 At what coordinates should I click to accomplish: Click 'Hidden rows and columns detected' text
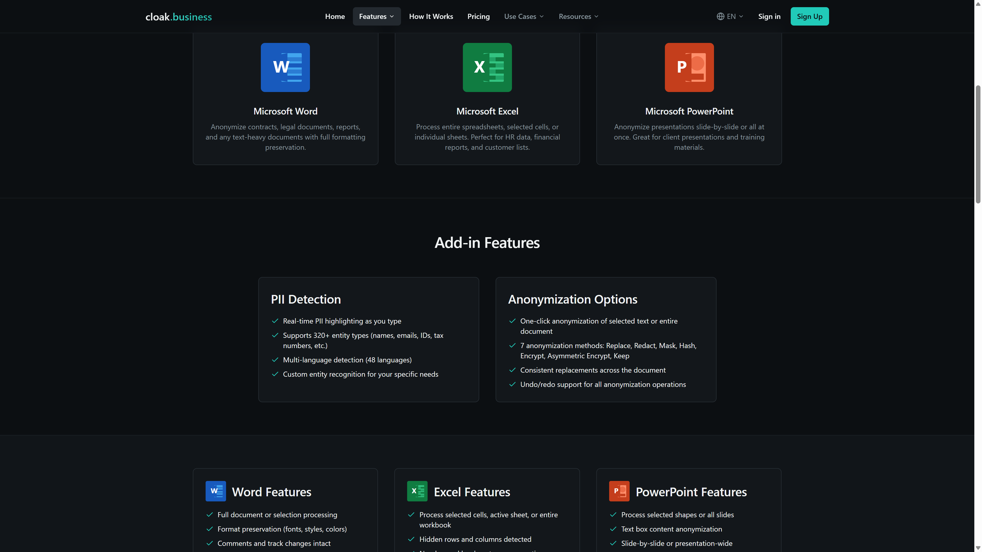[475, 539]
